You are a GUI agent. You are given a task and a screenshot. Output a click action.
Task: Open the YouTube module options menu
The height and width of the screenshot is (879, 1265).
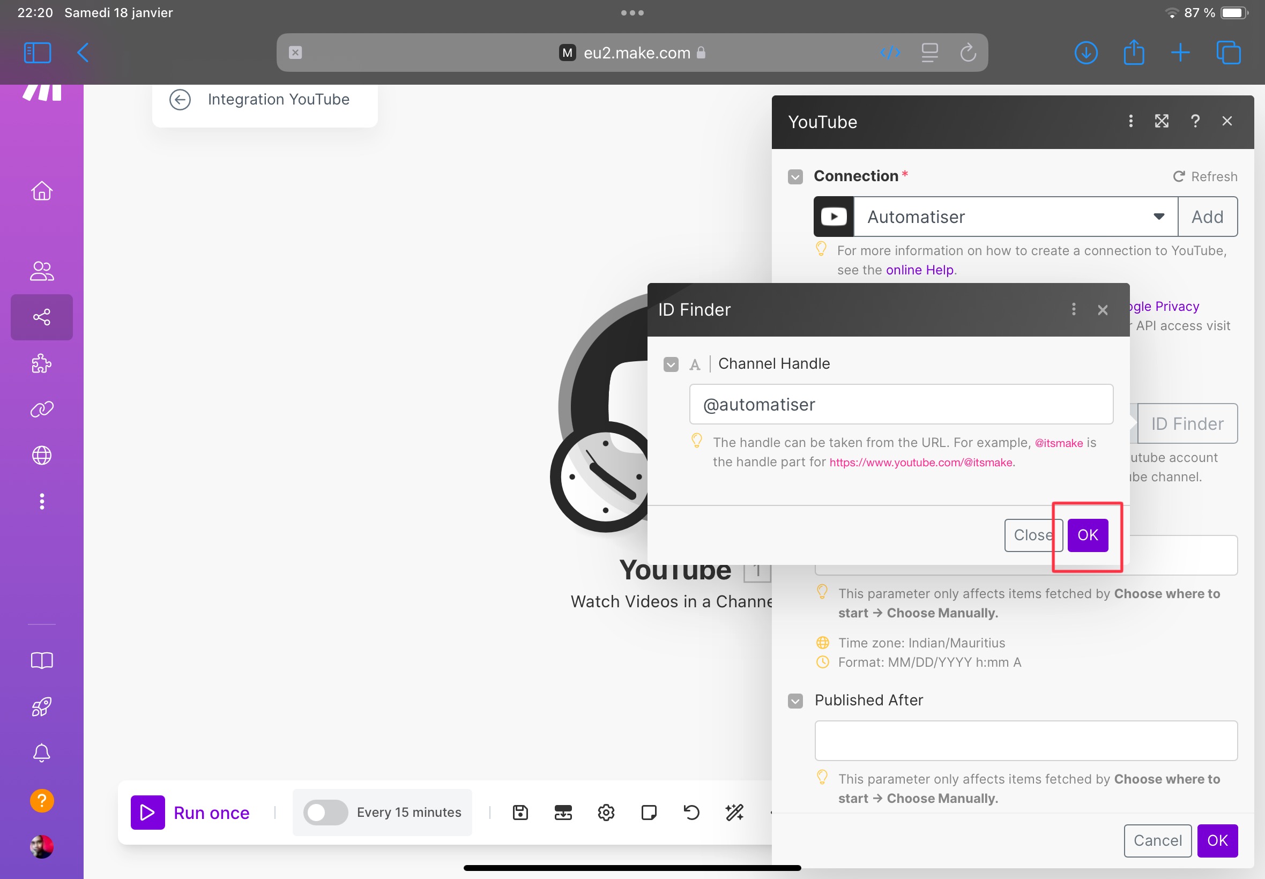[x=1129, y=121]
